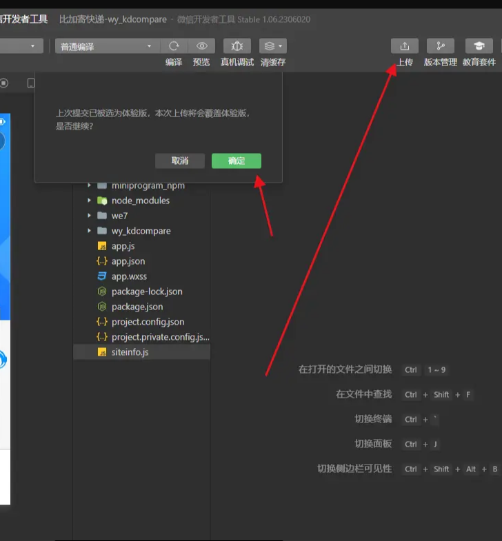
Task: Click the upload icon button
Action: pyautogui.click(x=405, y=46)
